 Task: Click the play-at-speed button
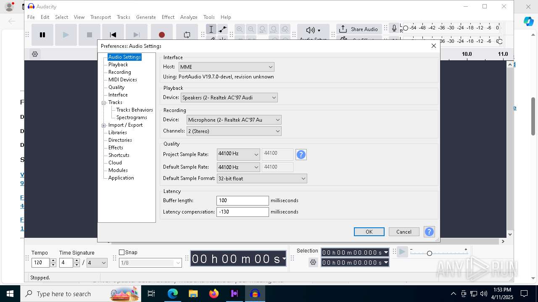tap(402, 252)
